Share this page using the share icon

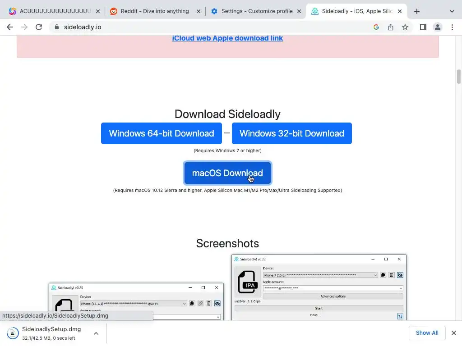click(x=390, y=27)
